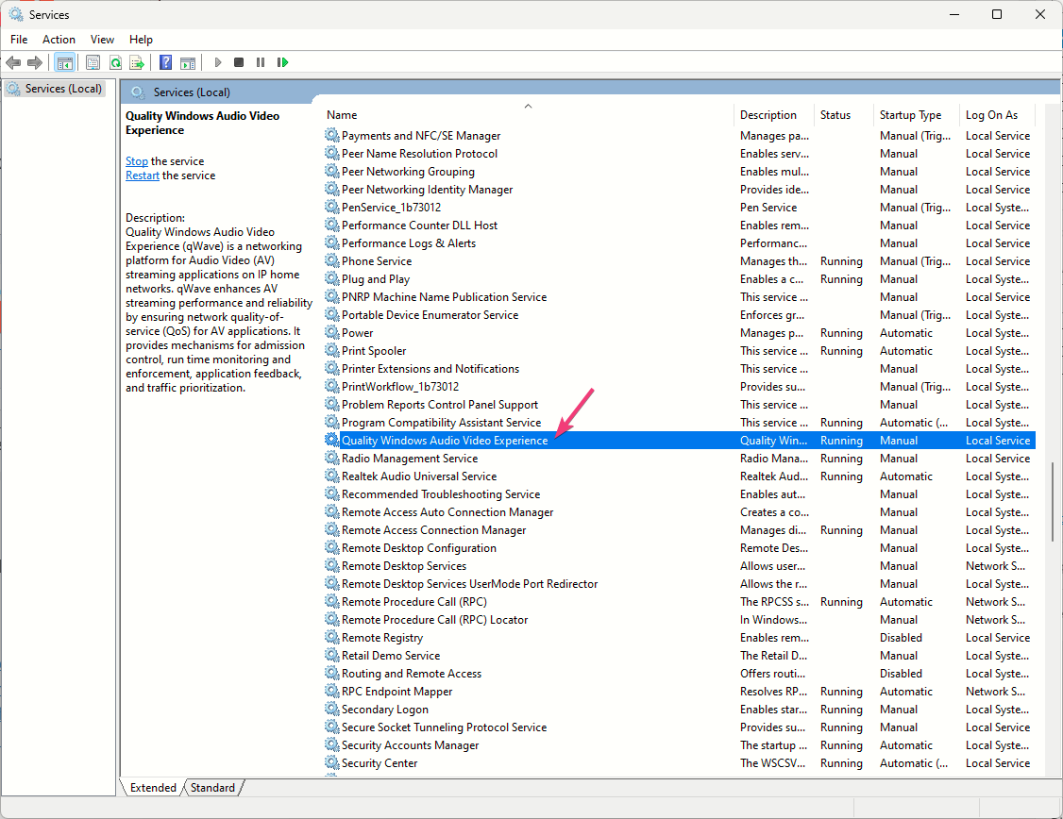1063x819 pixels.
Task: Select Peer Name Resolution Protocol service
Action: pos(680,154)
